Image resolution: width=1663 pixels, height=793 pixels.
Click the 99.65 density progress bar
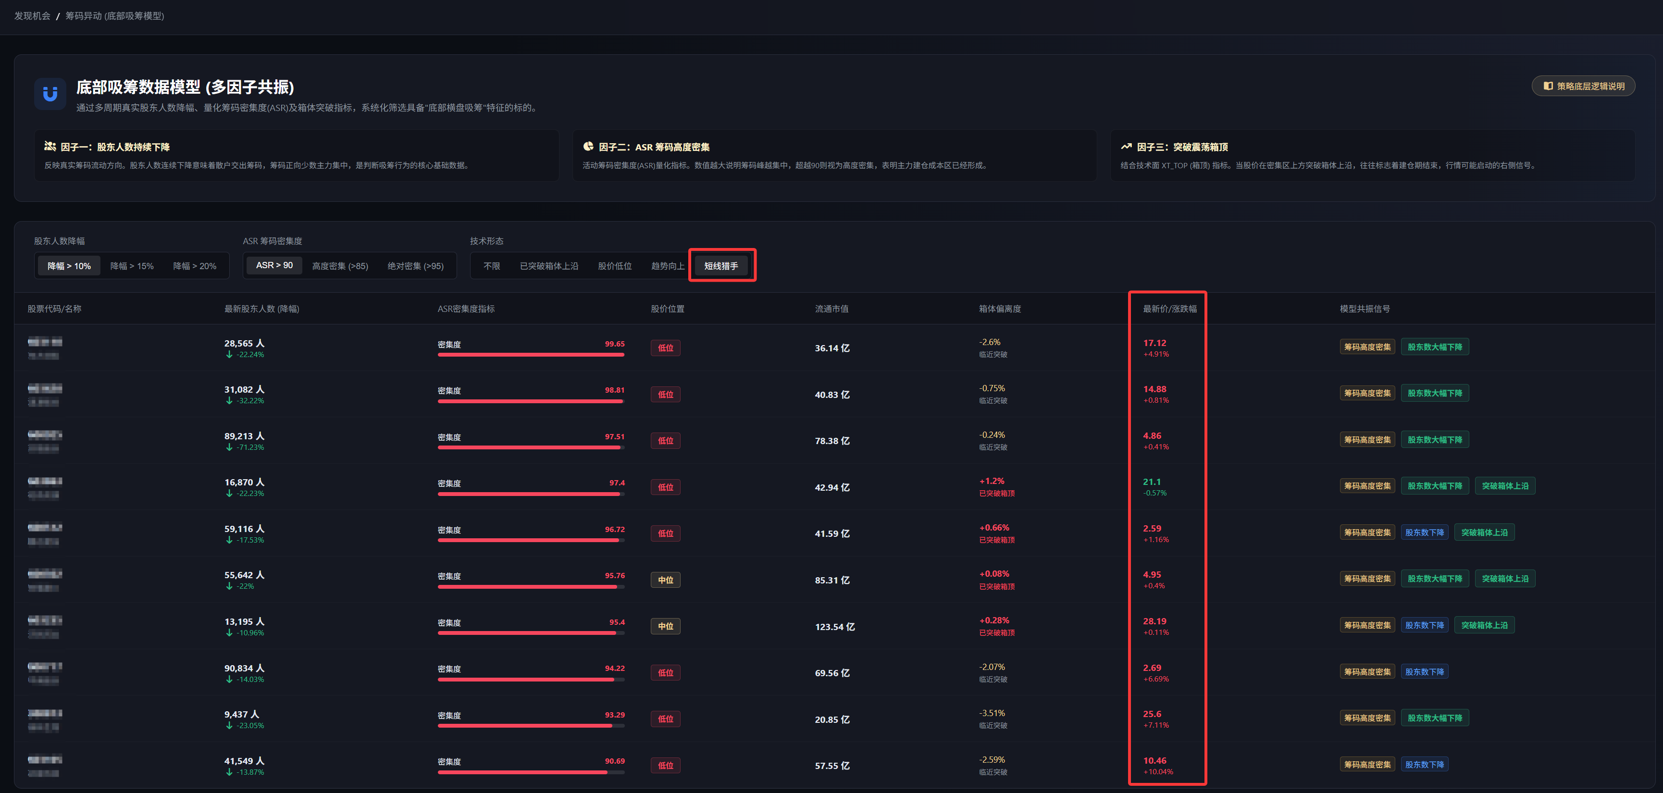click(x=531, y=355)
